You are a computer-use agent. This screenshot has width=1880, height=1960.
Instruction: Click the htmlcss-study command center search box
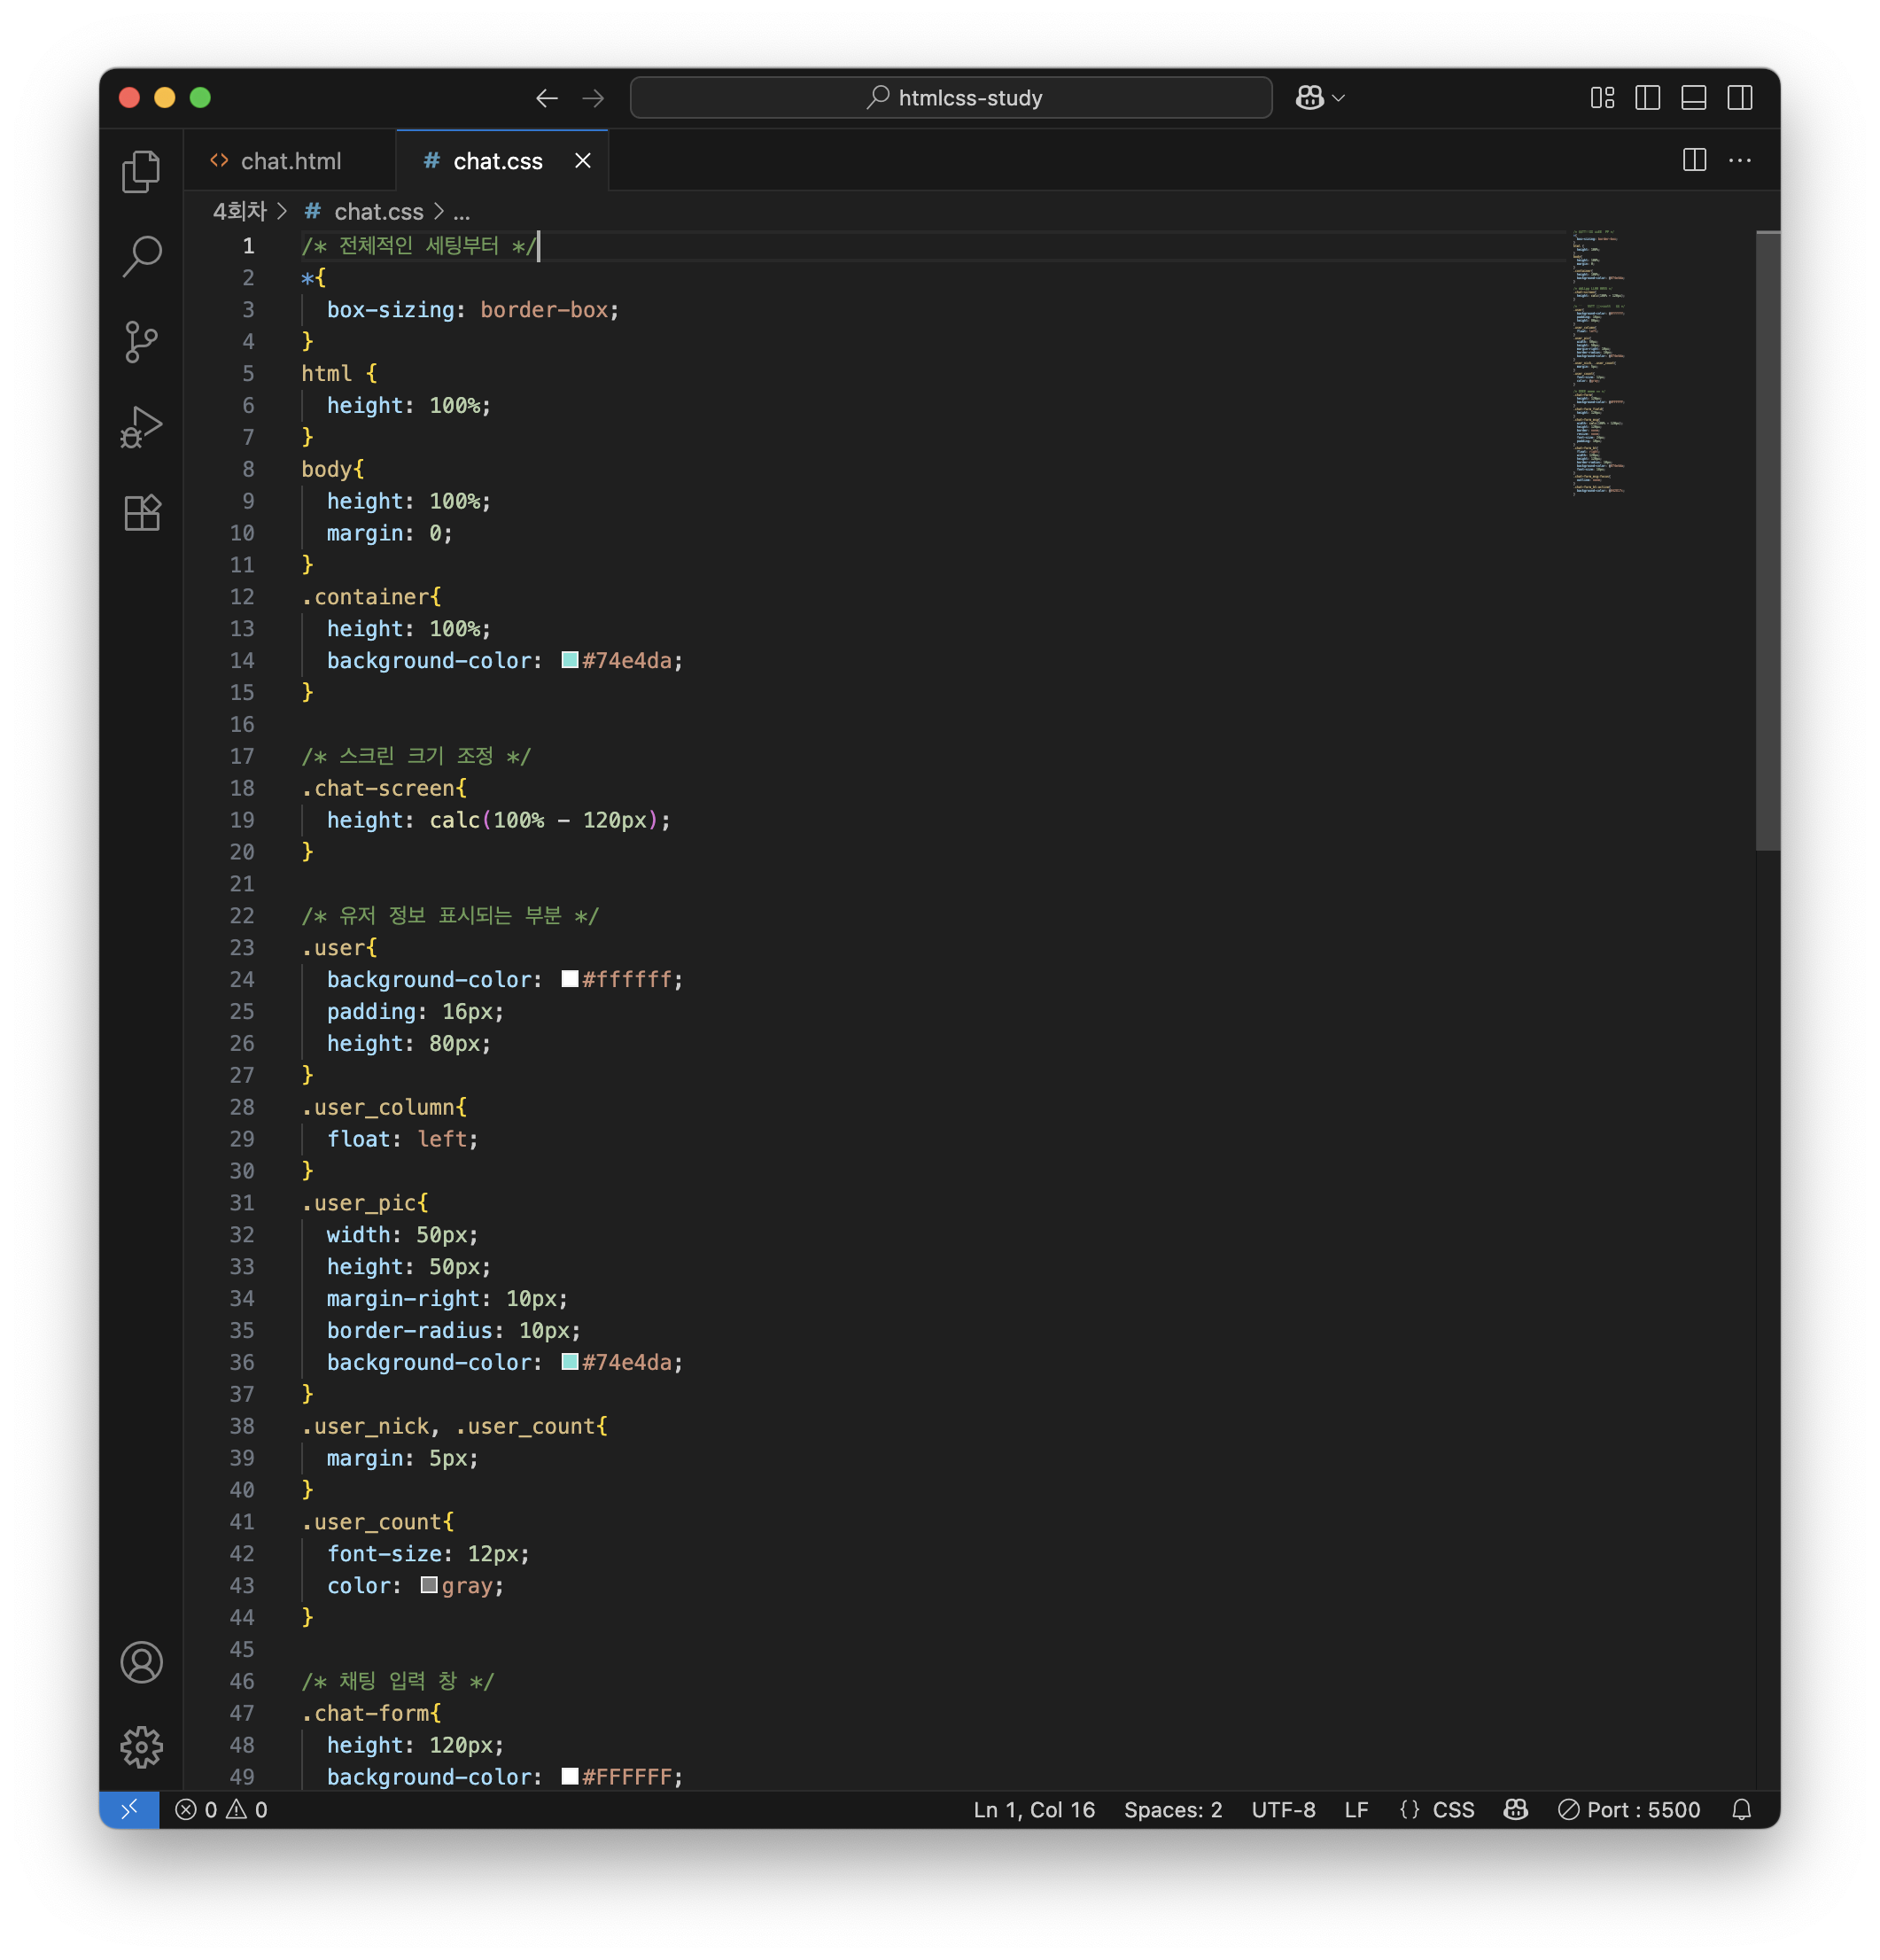tap(951, 98)
